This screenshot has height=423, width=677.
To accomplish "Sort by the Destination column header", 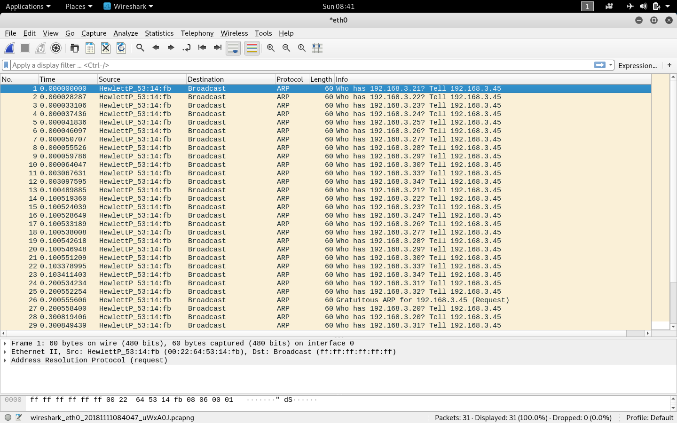I will tap(231, 79).
